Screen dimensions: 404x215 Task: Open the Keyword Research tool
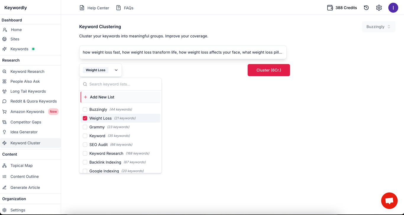pyautogui.click(x=27, y=71)
